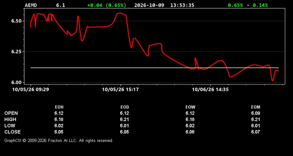Click the EOW close value 6.06
Image resolution: width=293 pixels, height=156 pixels.
190,132
